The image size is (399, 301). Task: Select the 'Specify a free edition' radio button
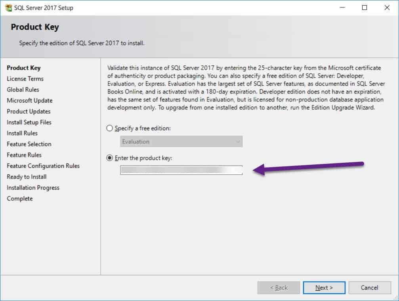110,128
